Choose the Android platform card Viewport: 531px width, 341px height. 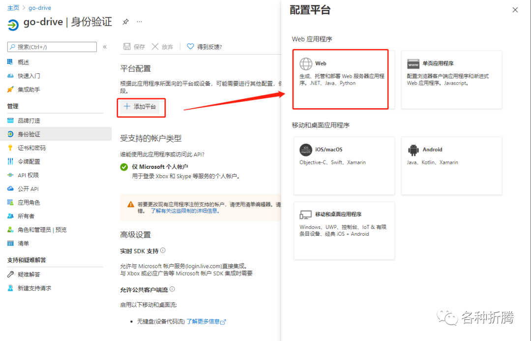(x=451, y=166)
